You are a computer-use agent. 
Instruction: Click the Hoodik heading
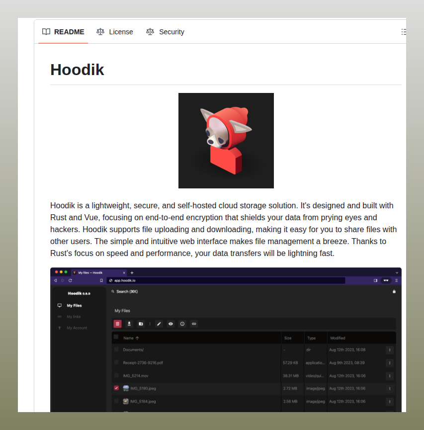click(x=77, y=70)
